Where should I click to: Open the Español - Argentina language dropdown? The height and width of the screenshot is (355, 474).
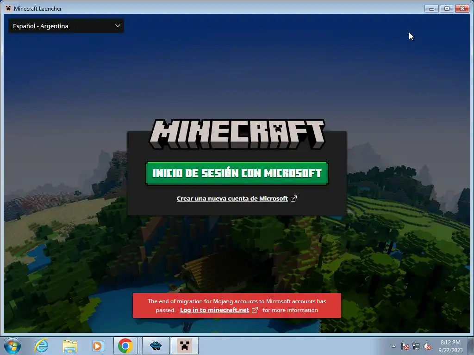66,26
